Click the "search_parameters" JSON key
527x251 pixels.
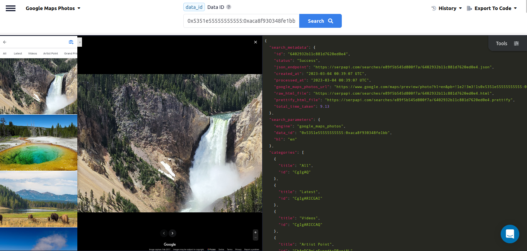(292, 120)
